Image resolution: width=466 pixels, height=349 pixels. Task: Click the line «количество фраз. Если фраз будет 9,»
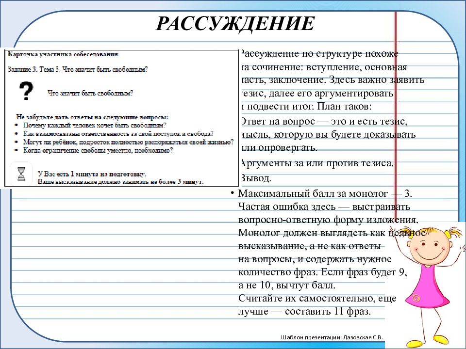click(323, 272)
